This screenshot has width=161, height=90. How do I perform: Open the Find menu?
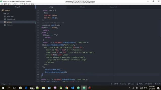(21, 4)
